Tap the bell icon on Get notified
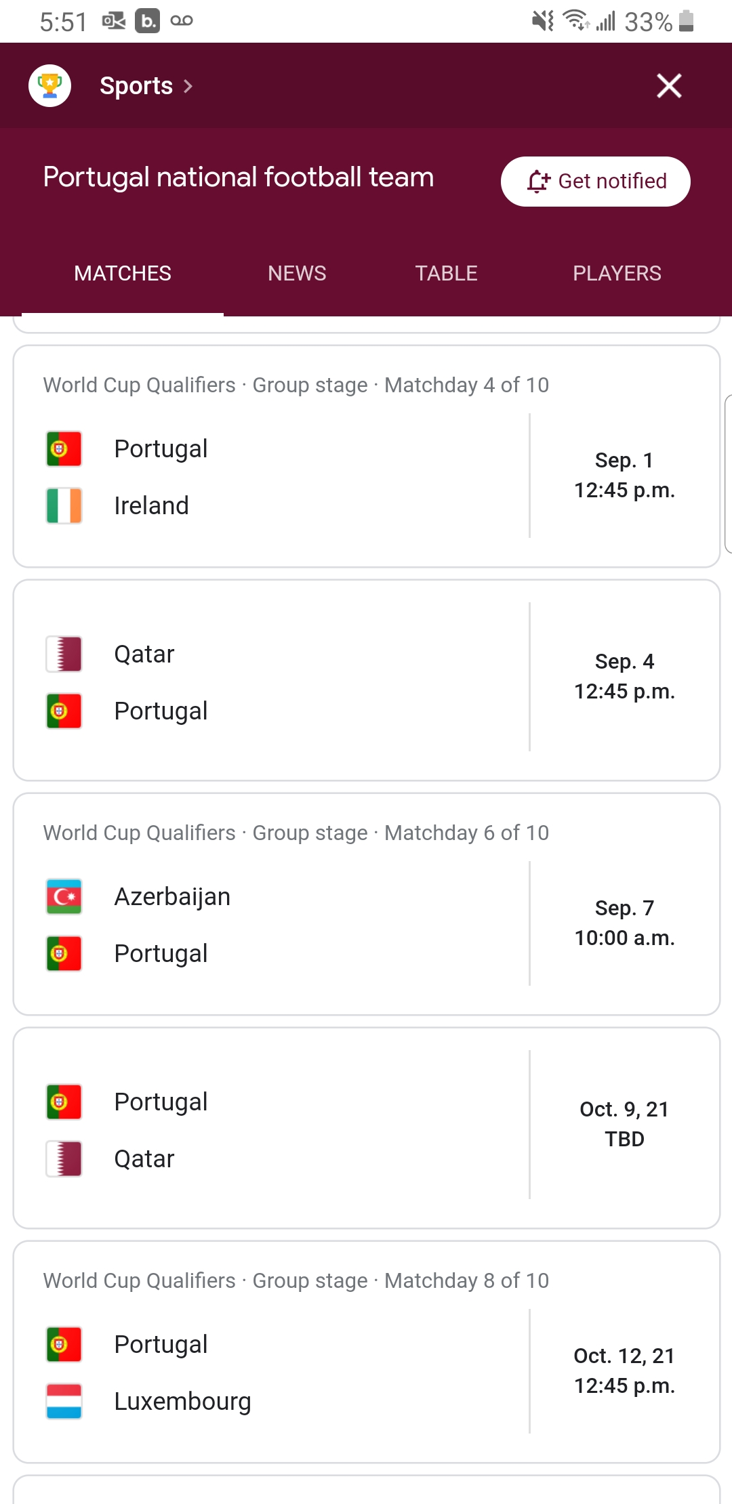Screen dimensions: 732x1504 click(539, 182)
